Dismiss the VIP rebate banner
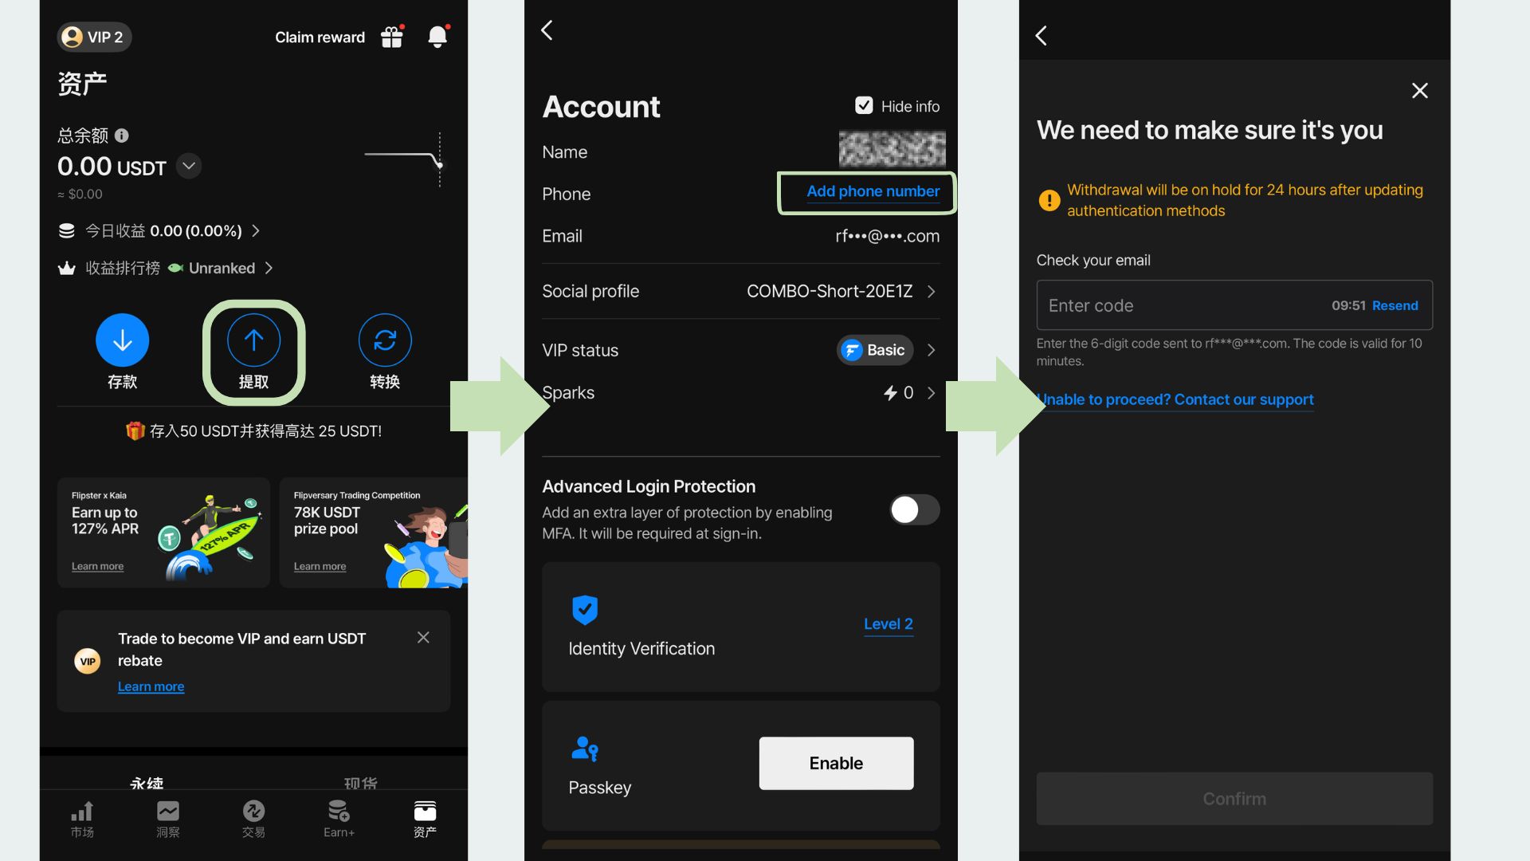This screenshot has width=1530, height=861. pos(423,637)
